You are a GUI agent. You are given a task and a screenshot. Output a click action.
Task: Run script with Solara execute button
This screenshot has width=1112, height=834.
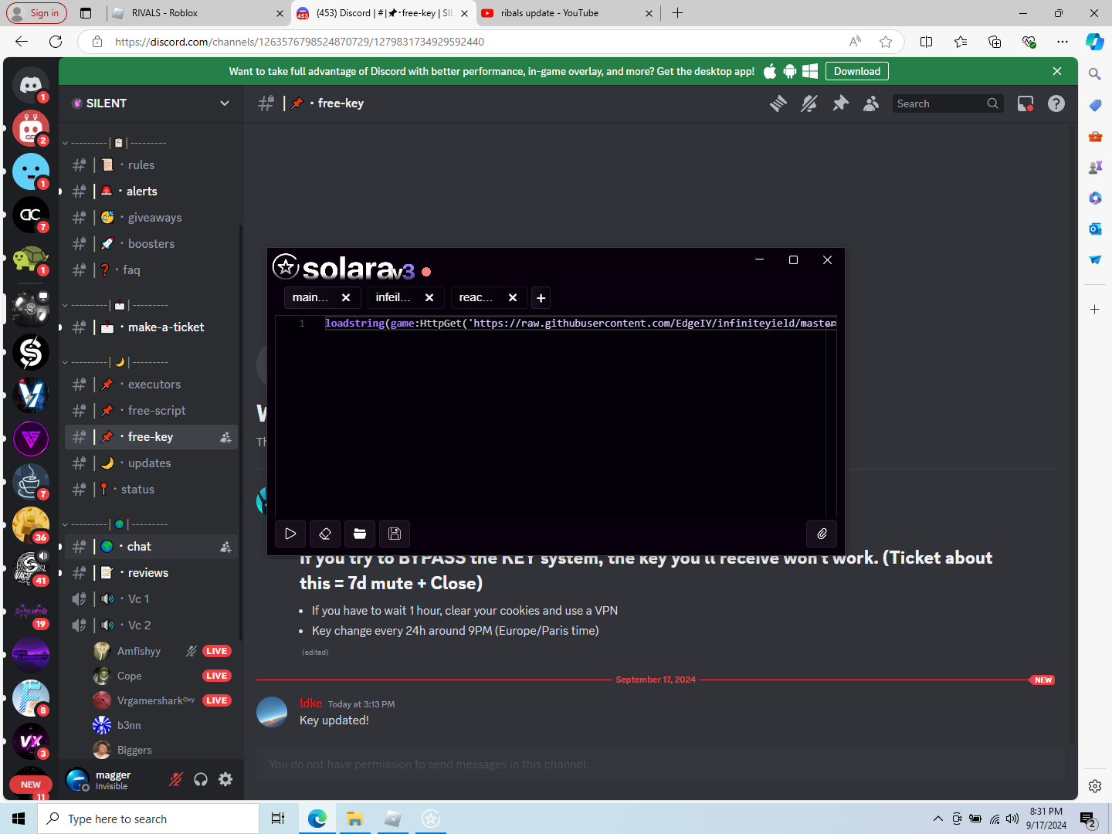tap(290, 534)
